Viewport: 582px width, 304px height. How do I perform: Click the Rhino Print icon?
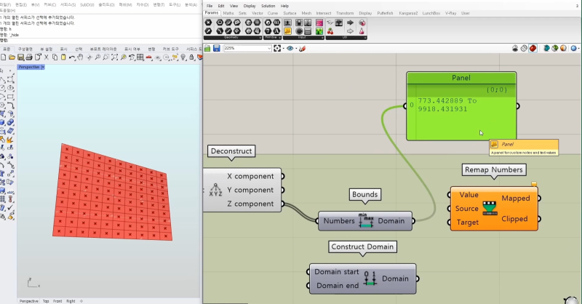coord(29,57)
